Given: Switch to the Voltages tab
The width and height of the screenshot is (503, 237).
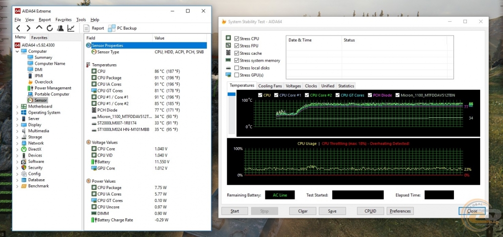Looking at the screenshot, I should click(x=293, y=86).
